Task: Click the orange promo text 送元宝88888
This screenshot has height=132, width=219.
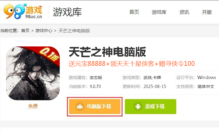Action: click(87, 64)
